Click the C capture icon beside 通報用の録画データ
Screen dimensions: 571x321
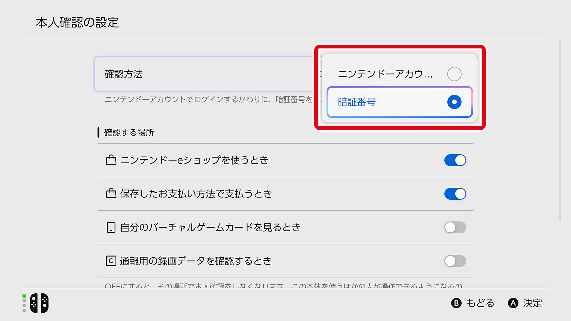tap(111, 261)
